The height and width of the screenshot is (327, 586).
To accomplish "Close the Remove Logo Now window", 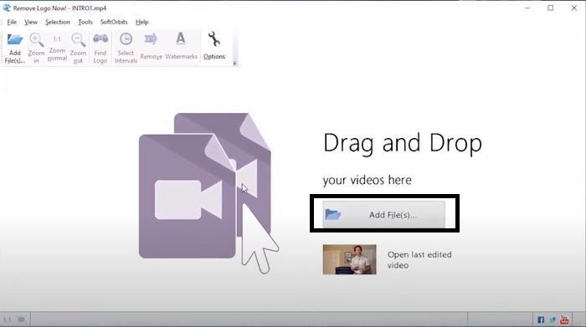I will click(x=574, y=8).
